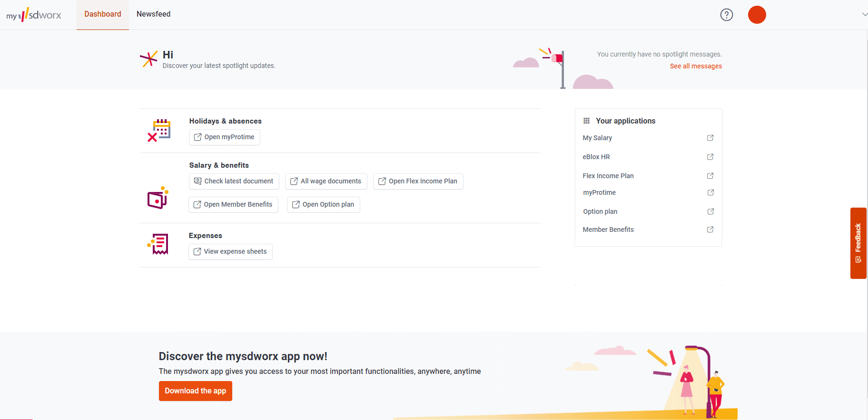
Task: Click the spotlight star icon beside Hi
Action: click(x=148, y=59)
